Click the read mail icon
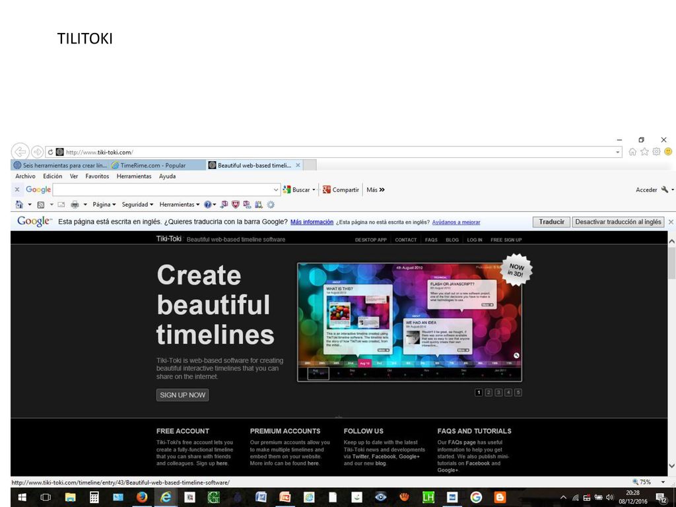This screenshot has height=507, width=676. (x=61, y=205)
